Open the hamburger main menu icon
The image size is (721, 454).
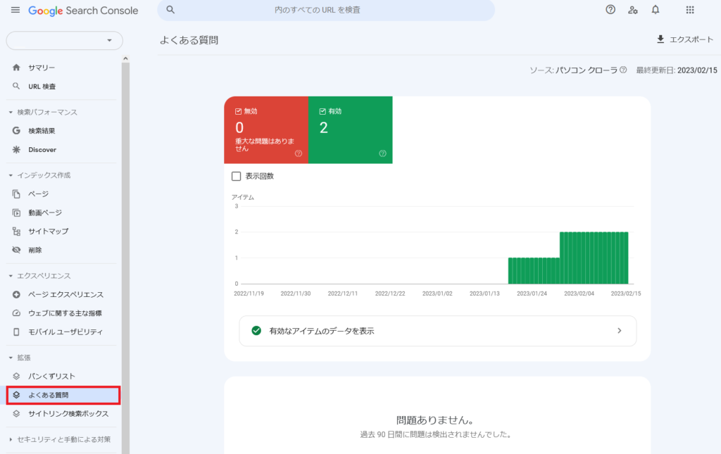point(15,10)
